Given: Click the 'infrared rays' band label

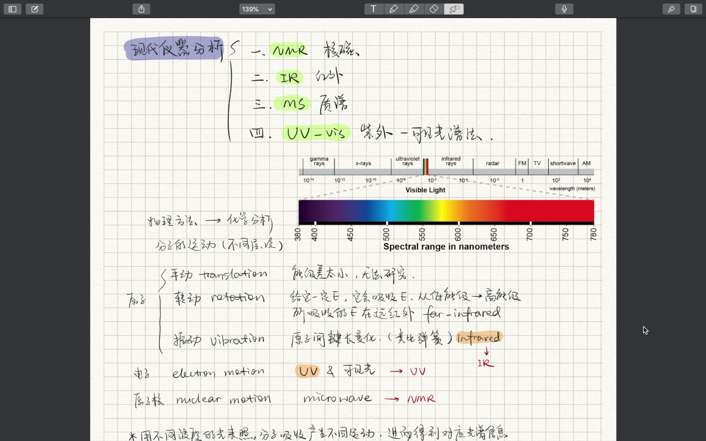Looking at the screenshot, I should pos(451,161).
